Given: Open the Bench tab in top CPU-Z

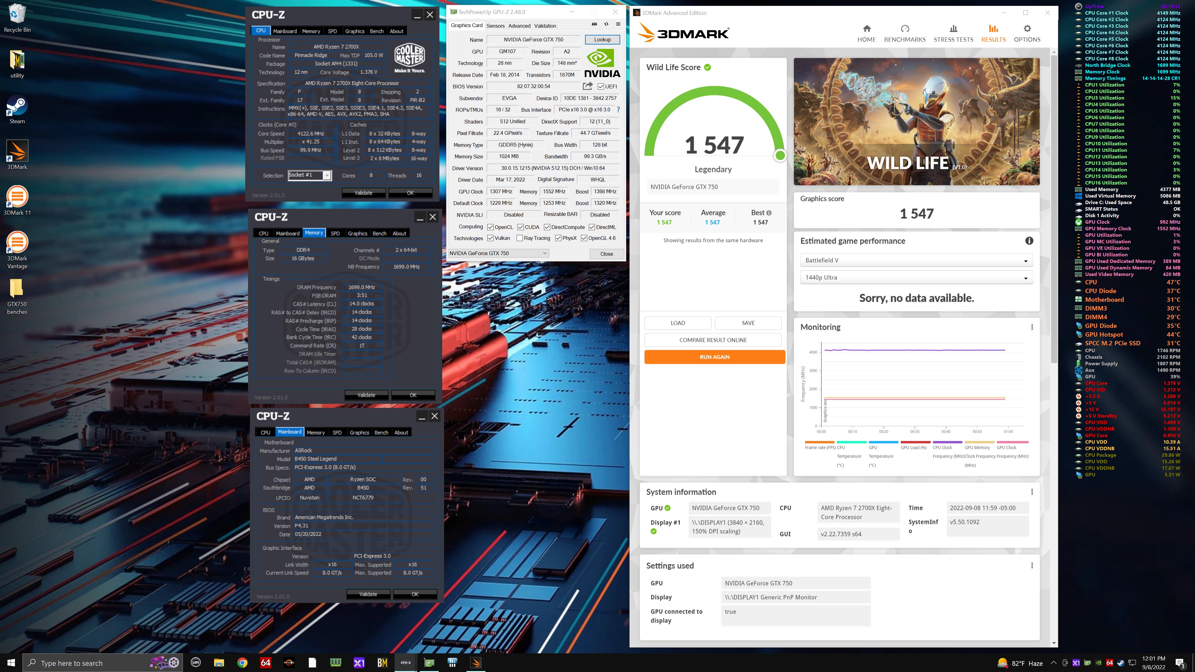Looking at the screenshot, I should [x=377, y=31].
